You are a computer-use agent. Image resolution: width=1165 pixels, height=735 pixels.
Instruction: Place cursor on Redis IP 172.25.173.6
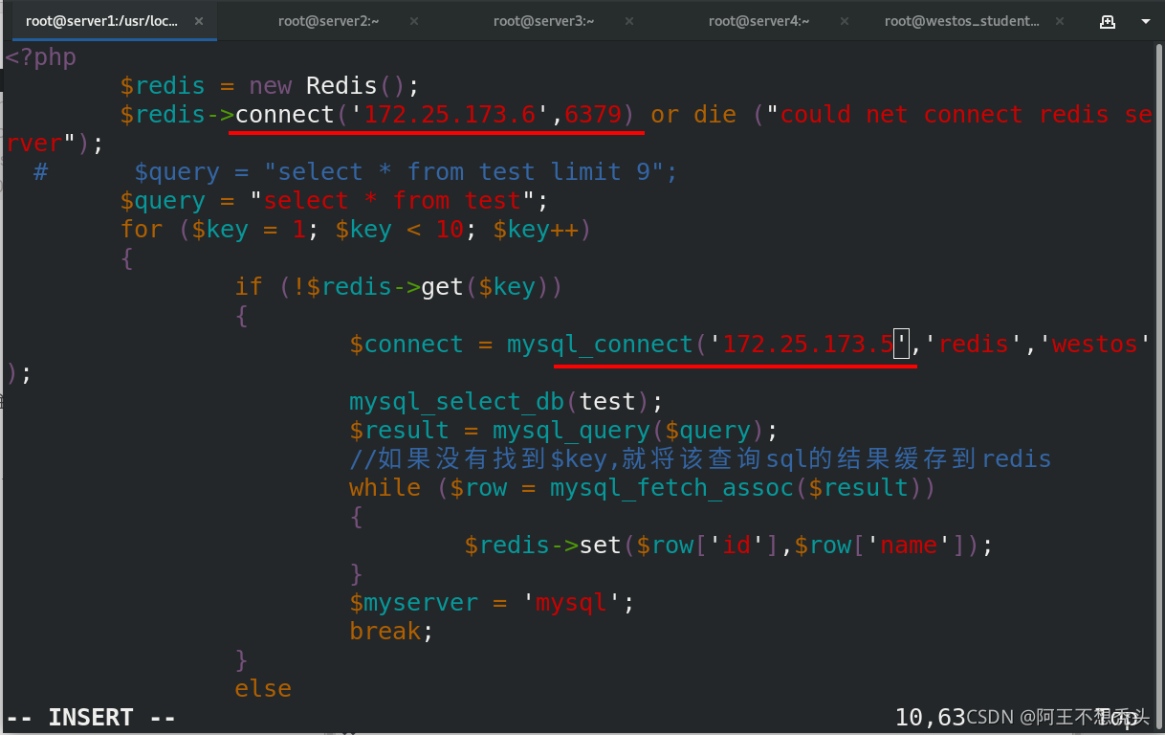pyautogui.click(x=450, y=115)
